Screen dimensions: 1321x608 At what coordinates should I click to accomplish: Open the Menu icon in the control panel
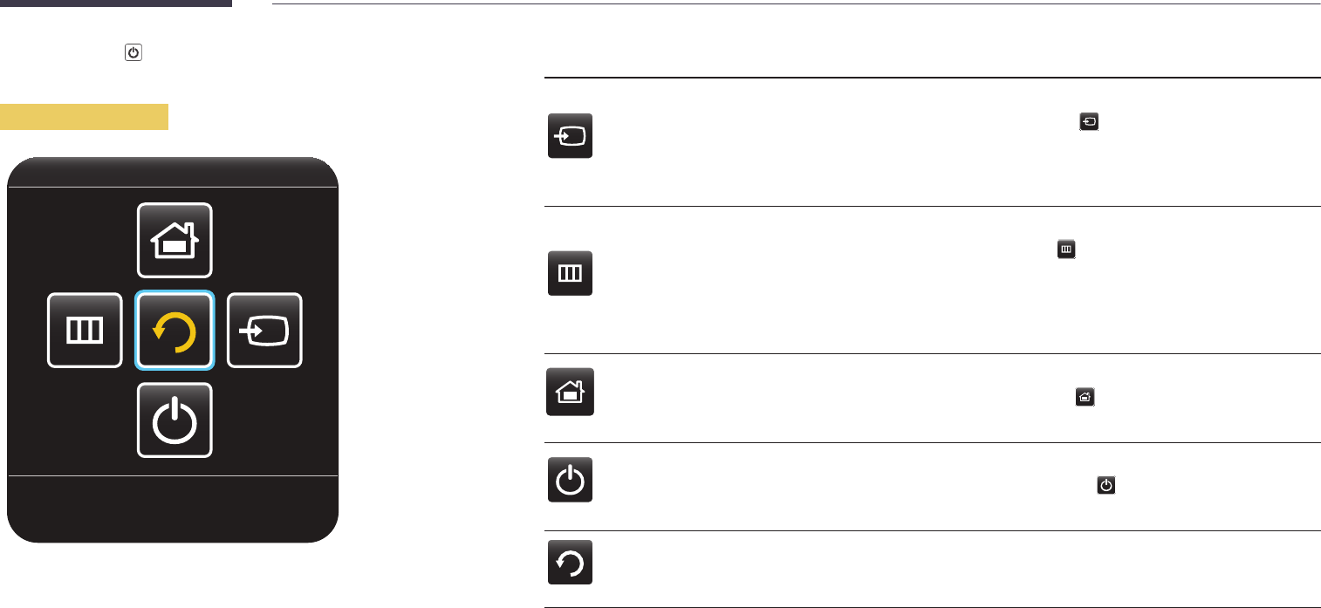click(x=85, y=330)
